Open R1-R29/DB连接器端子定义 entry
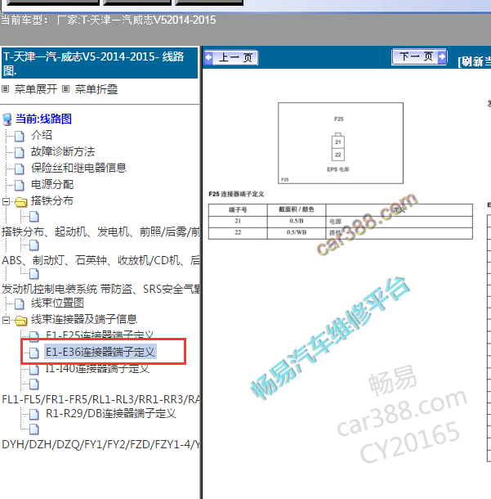The height and width of the screenshot is (499, 491). click(110, 413)
